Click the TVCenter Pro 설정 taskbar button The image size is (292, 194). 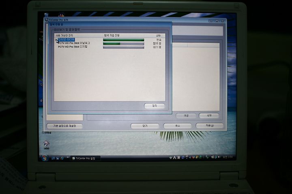click(x=86, y=158)
